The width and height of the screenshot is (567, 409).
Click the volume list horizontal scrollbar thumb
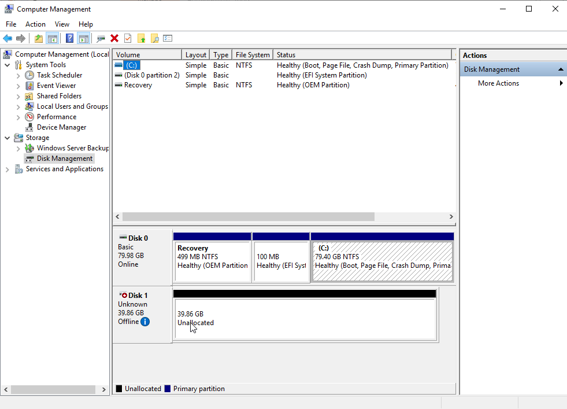[249, 216]
